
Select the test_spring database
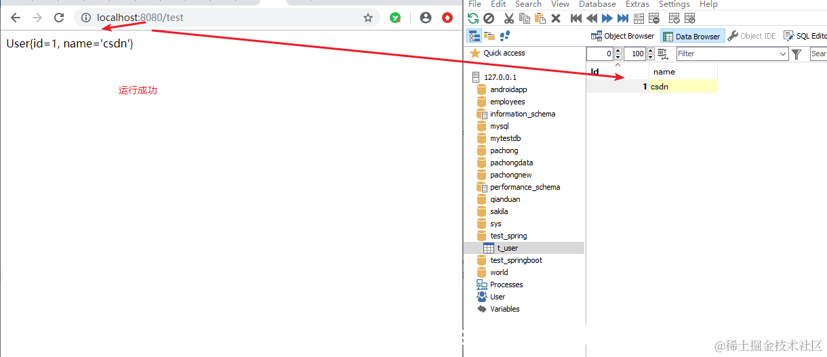point(508,236)
